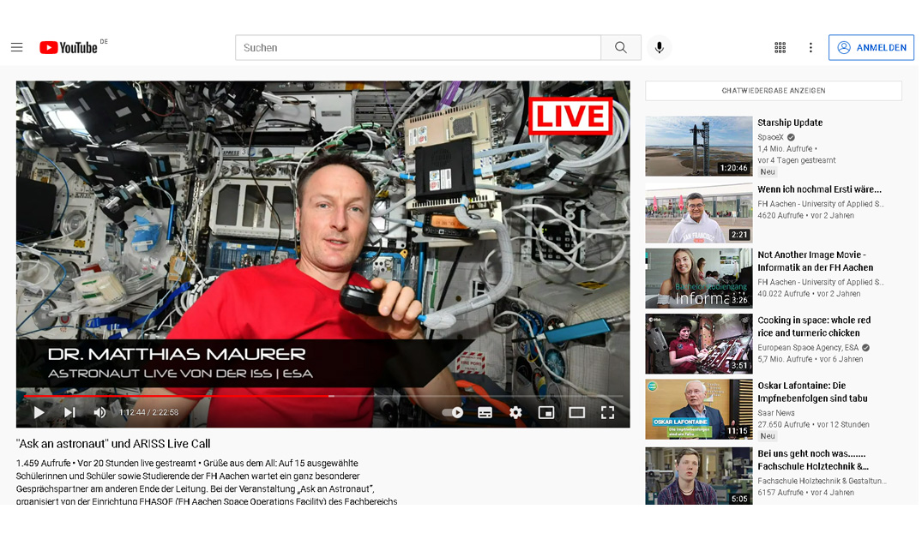
Task: Skip to the next video
Action: [69, 412]
